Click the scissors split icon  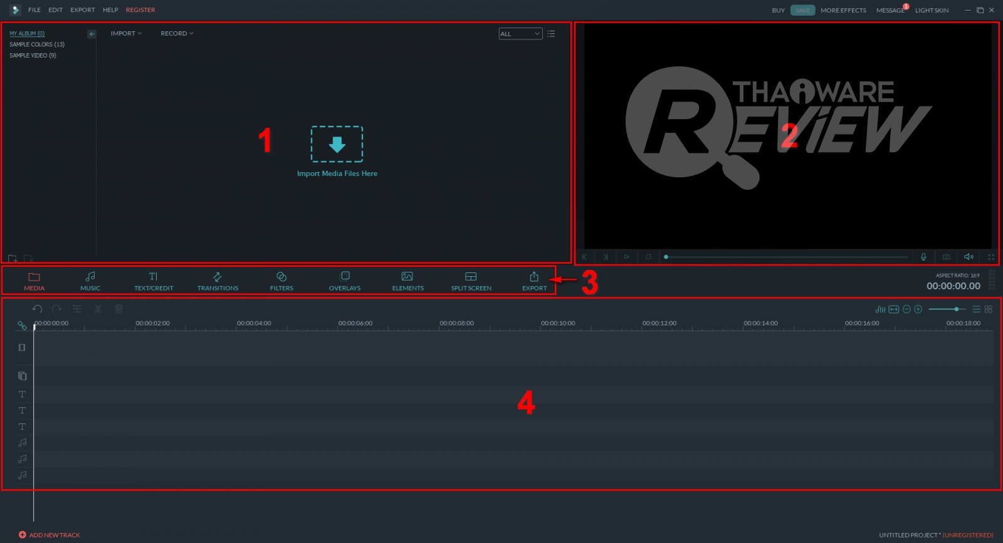tap(98, 309)
